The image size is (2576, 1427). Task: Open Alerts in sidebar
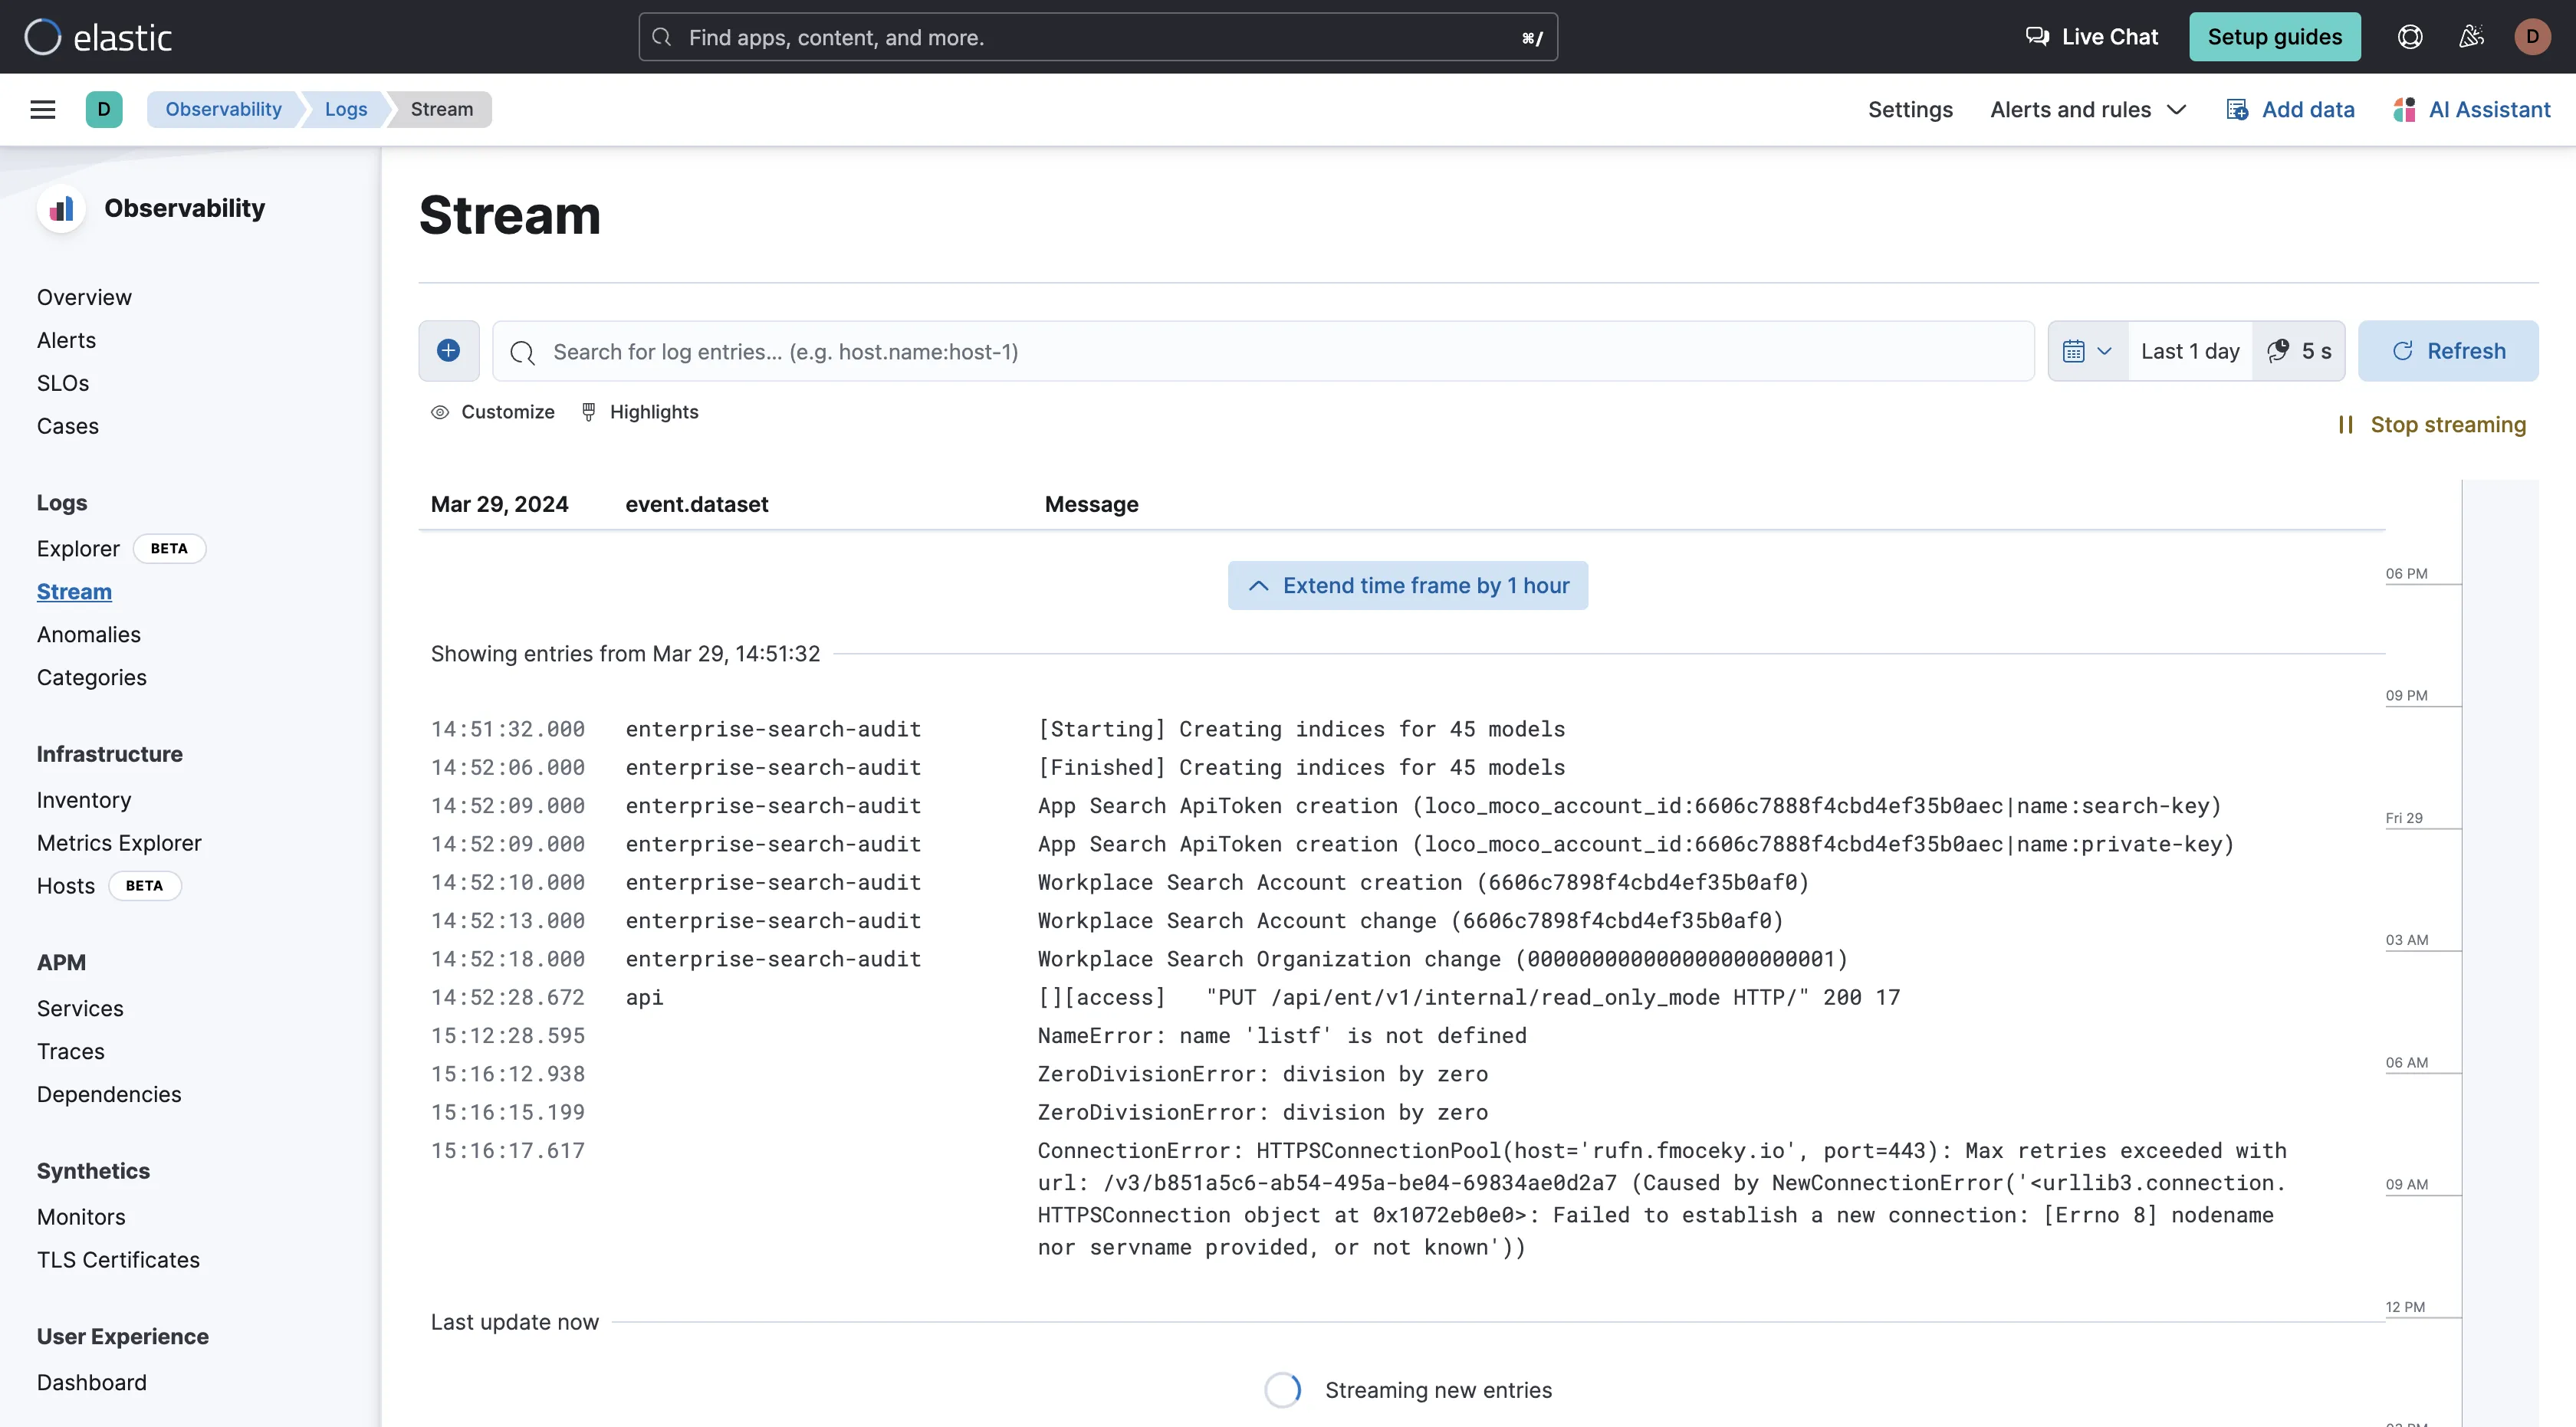pyautogui.click(x=66, y=340)
